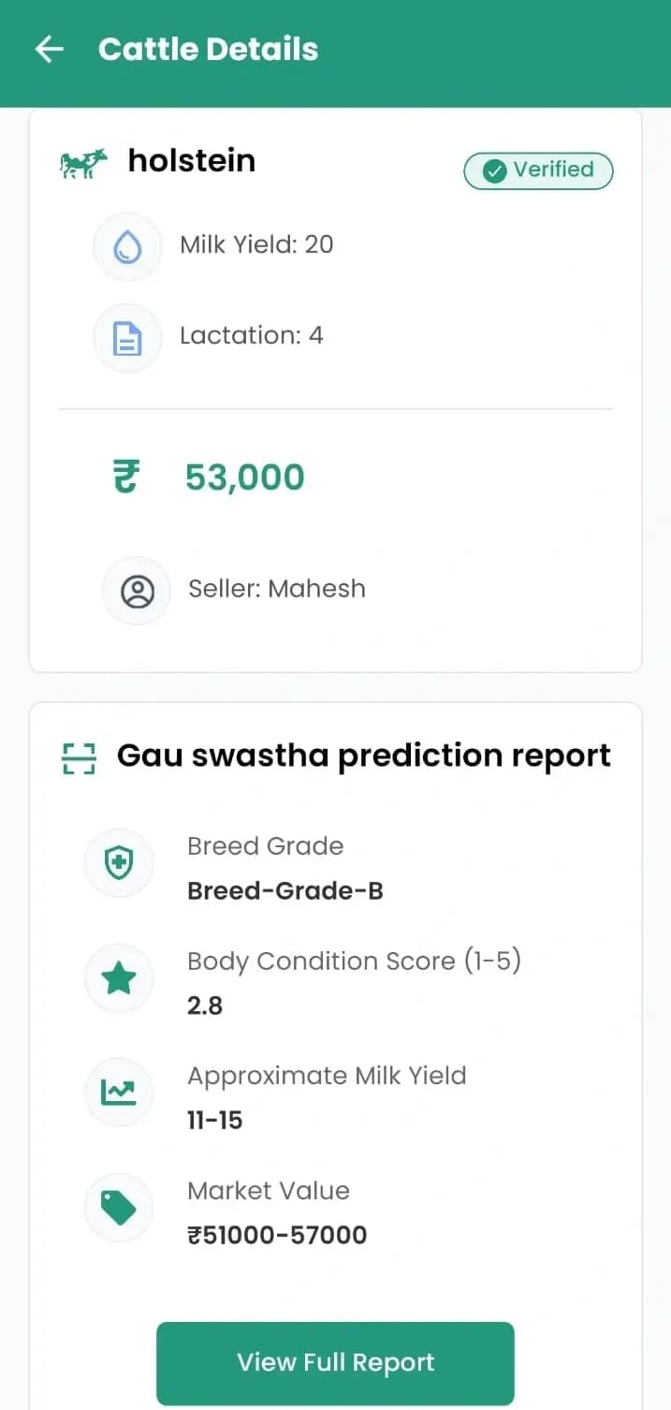Click the chart icon for Approximate Milk Yield

[119, 1092]
